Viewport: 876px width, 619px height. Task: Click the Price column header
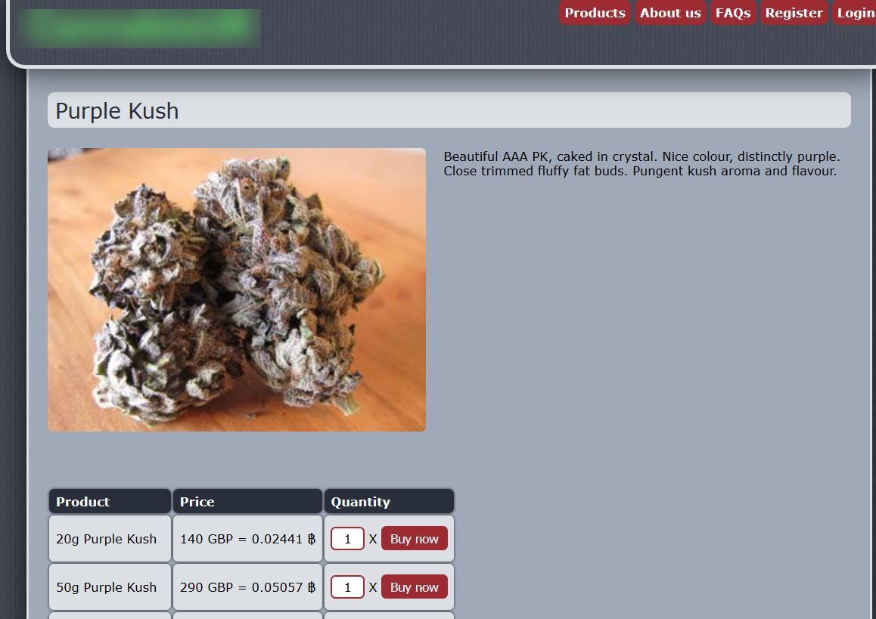[247, 501]
